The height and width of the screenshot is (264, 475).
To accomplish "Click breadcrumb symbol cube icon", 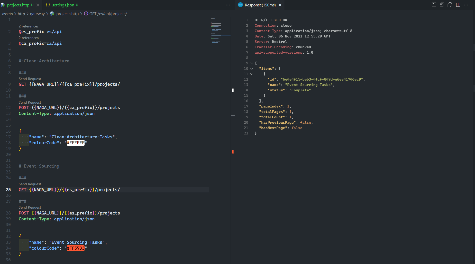I will [86, 14].
